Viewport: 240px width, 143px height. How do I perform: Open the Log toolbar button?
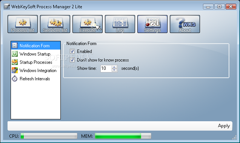[120, 24]
